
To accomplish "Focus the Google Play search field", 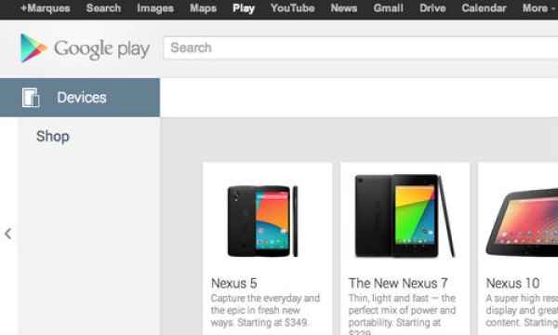I will pyautogui.click(x=360, y=47).
